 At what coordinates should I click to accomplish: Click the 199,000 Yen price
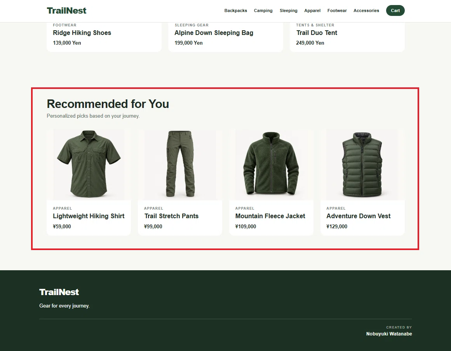[x=189, y=43]
